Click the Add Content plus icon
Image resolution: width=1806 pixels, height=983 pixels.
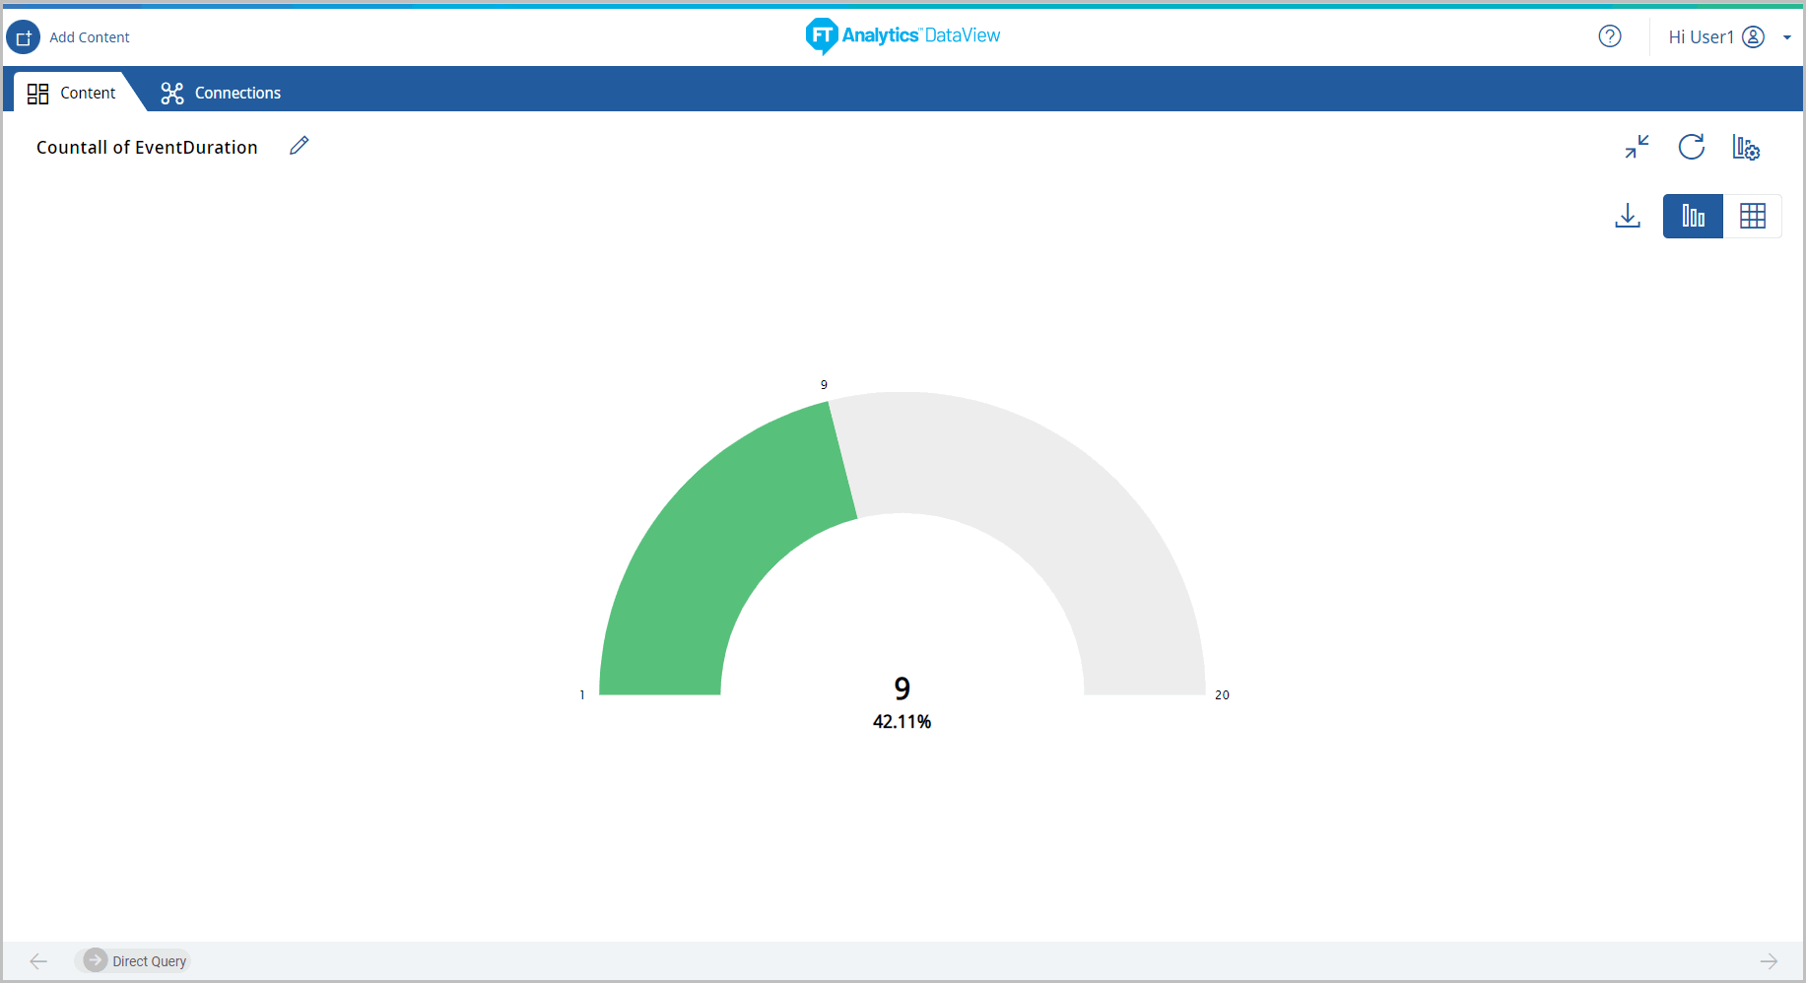[24, 37]
